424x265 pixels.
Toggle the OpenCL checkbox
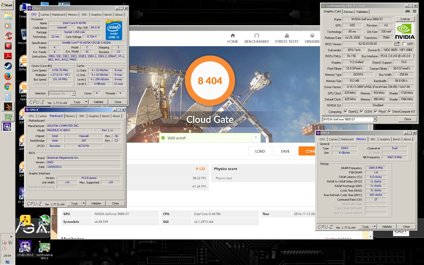[346, 112]
